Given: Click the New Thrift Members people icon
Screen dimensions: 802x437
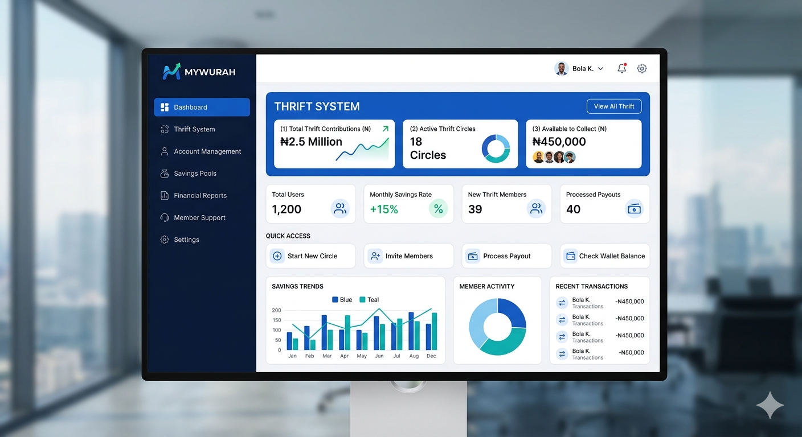Looking at the screenshot, I should (x=536, y=209).
